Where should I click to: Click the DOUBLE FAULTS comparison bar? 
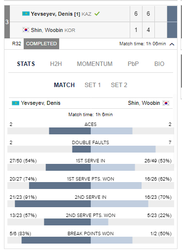[x=91, y=149]
